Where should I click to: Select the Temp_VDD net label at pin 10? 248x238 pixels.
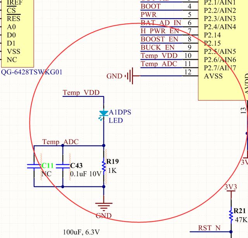pos(159,56)
